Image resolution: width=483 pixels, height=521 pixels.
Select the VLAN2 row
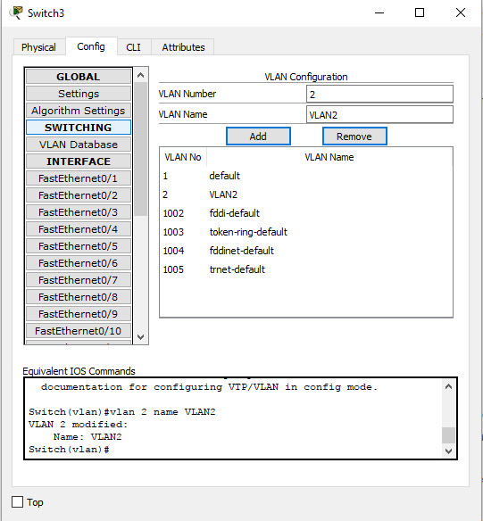[306, 194]
